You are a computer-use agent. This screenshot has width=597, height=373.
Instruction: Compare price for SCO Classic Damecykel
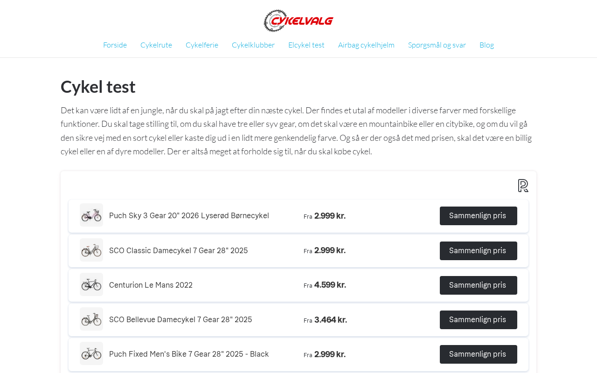point(479,251)
